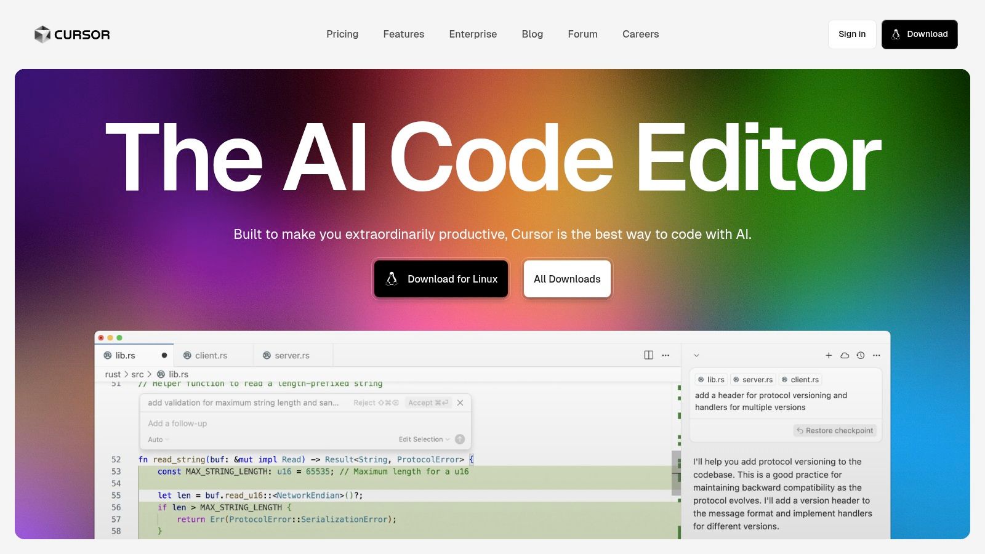Collapse the chat panel chevron
Image resolution: width=985 pixels, height=554 pixels.
pyautogui.click(x=696, y=355)
